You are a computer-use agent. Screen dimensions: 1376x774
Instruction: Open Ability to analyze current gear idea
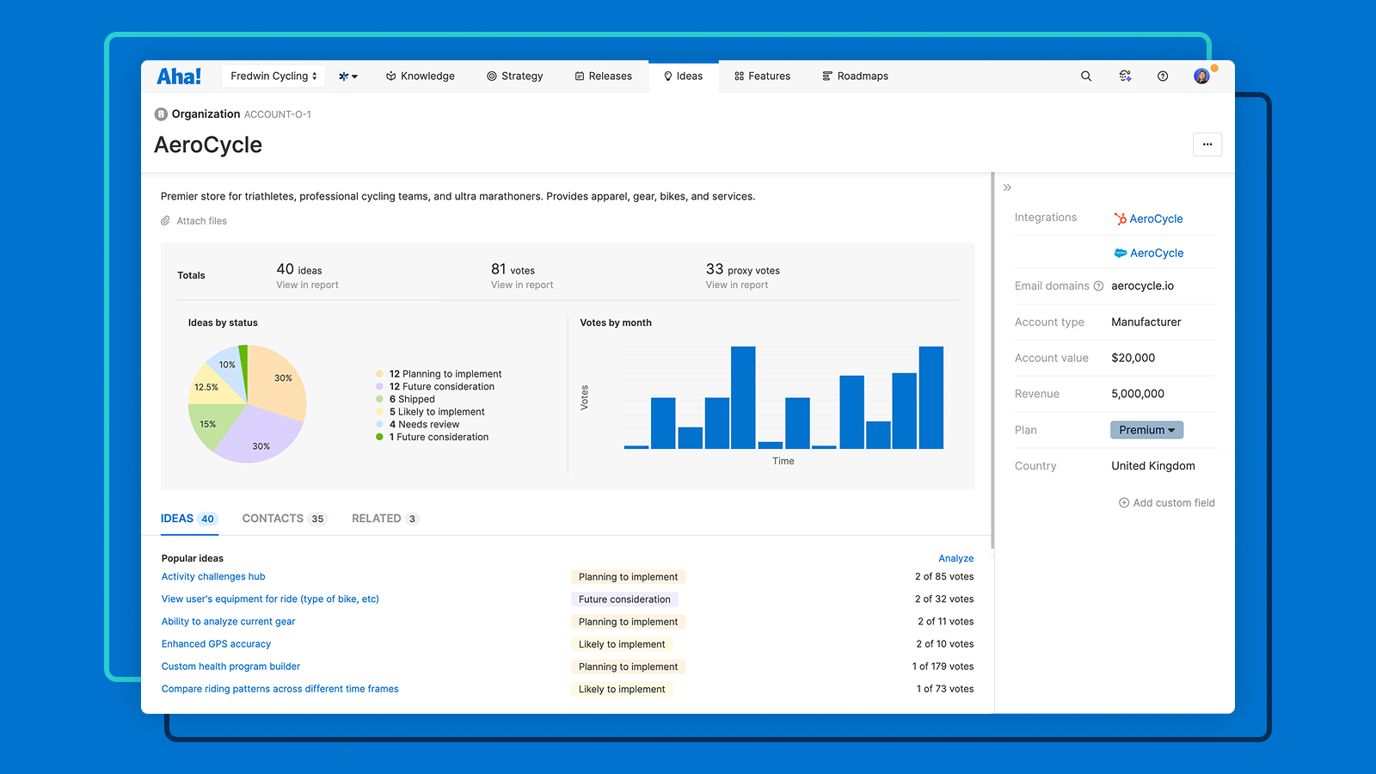(x=228, y=622)
